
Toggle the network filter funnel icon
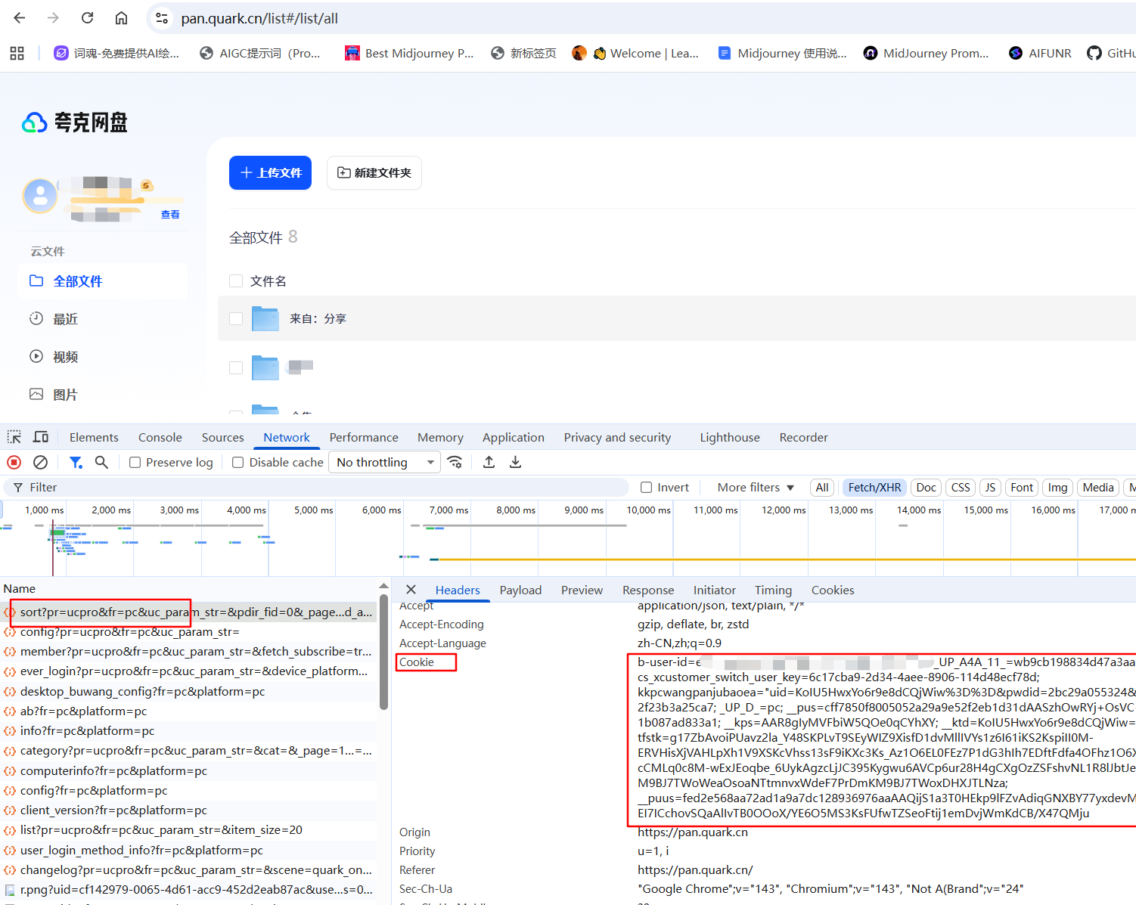76,462
